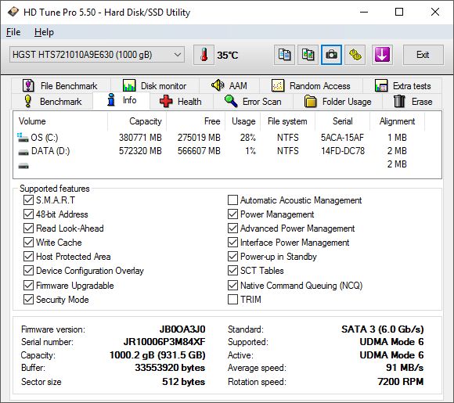Open the File menu
454x403 pixels.
coord(13,32)
